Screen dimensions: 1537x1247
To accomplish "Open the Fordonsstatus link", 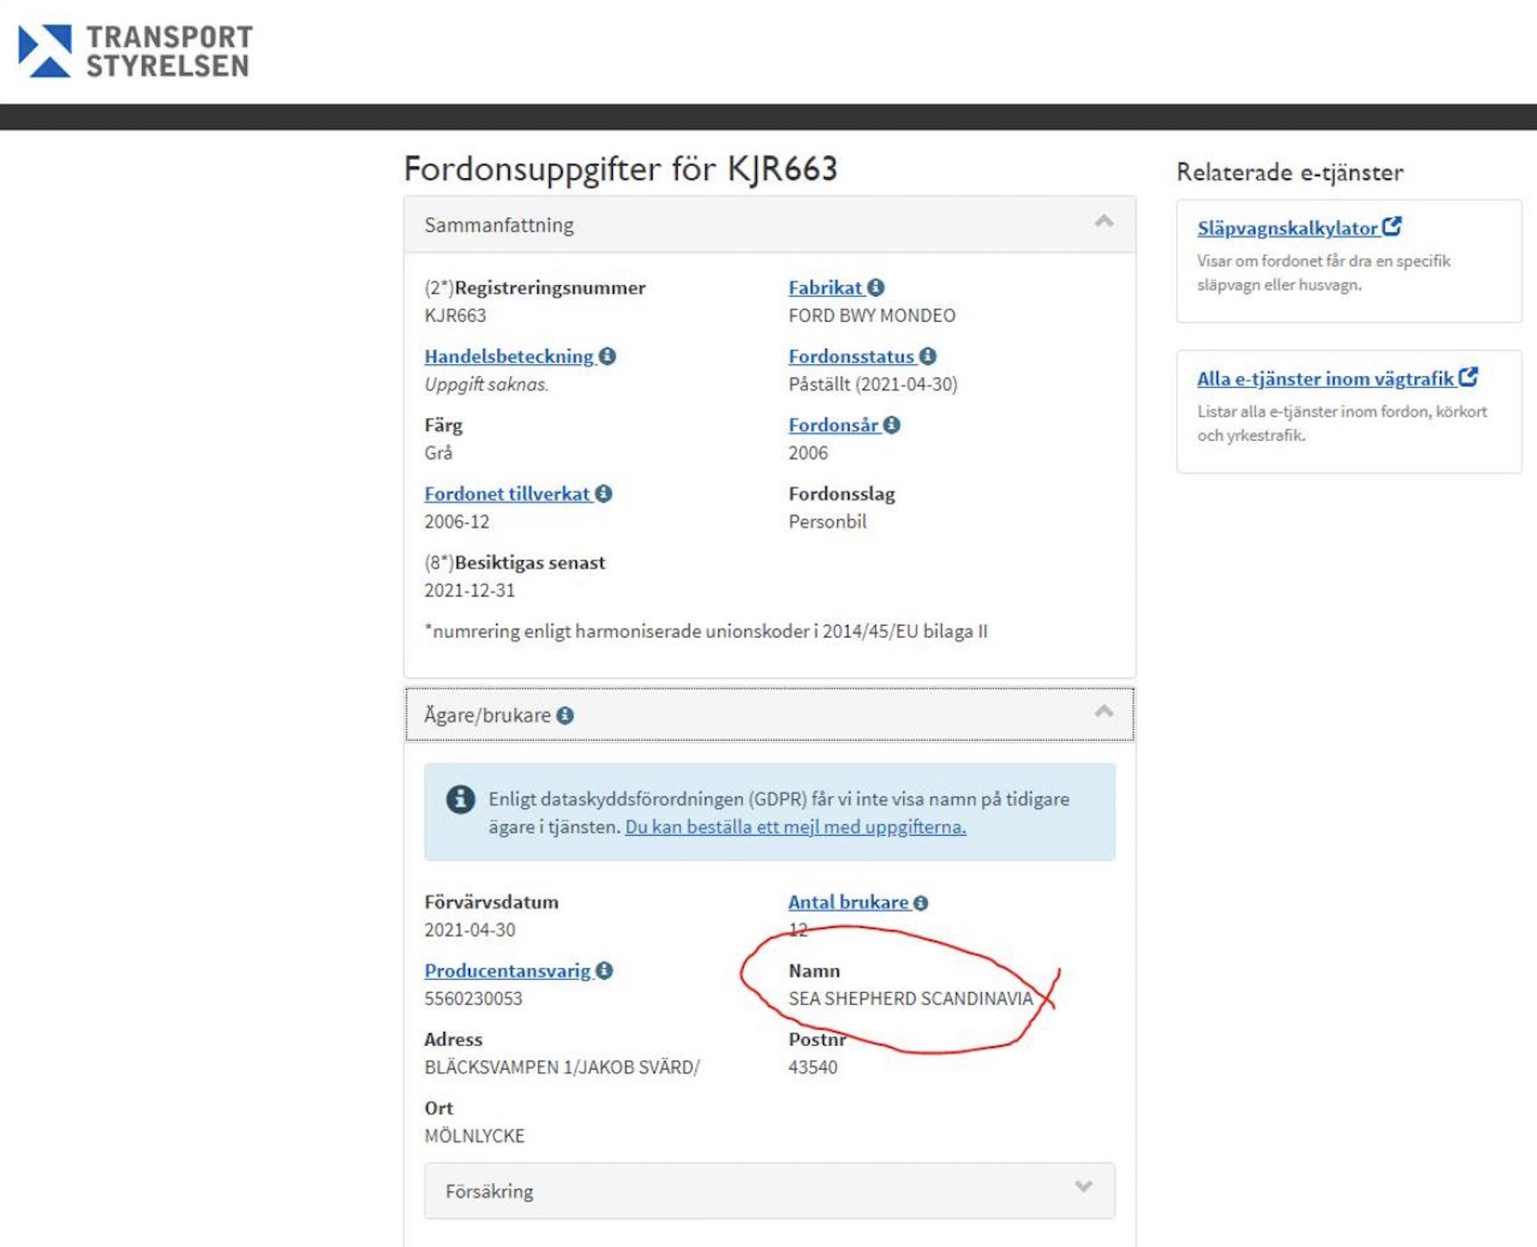I will [x=851, y=356].
